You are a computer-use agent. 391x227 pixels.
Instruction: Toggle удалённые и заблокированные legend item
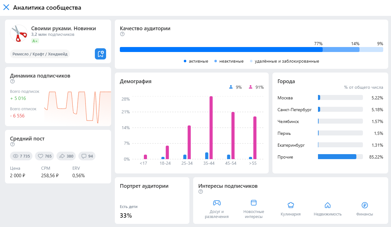[284, 61]
